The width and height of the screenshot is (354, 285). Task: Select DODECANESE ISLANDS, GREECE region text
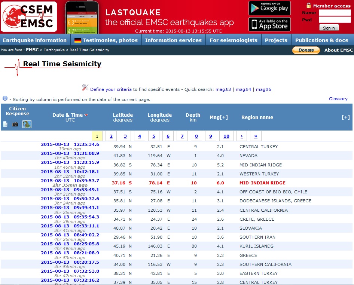[275, 201]
